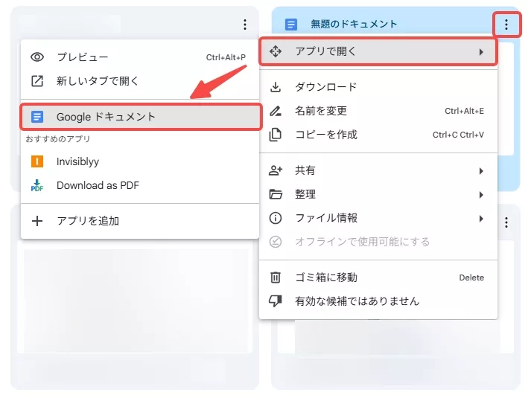Open the three-dot menu on the bottom-right card
The width and height of the screenshot is (528, 398).
506,222
